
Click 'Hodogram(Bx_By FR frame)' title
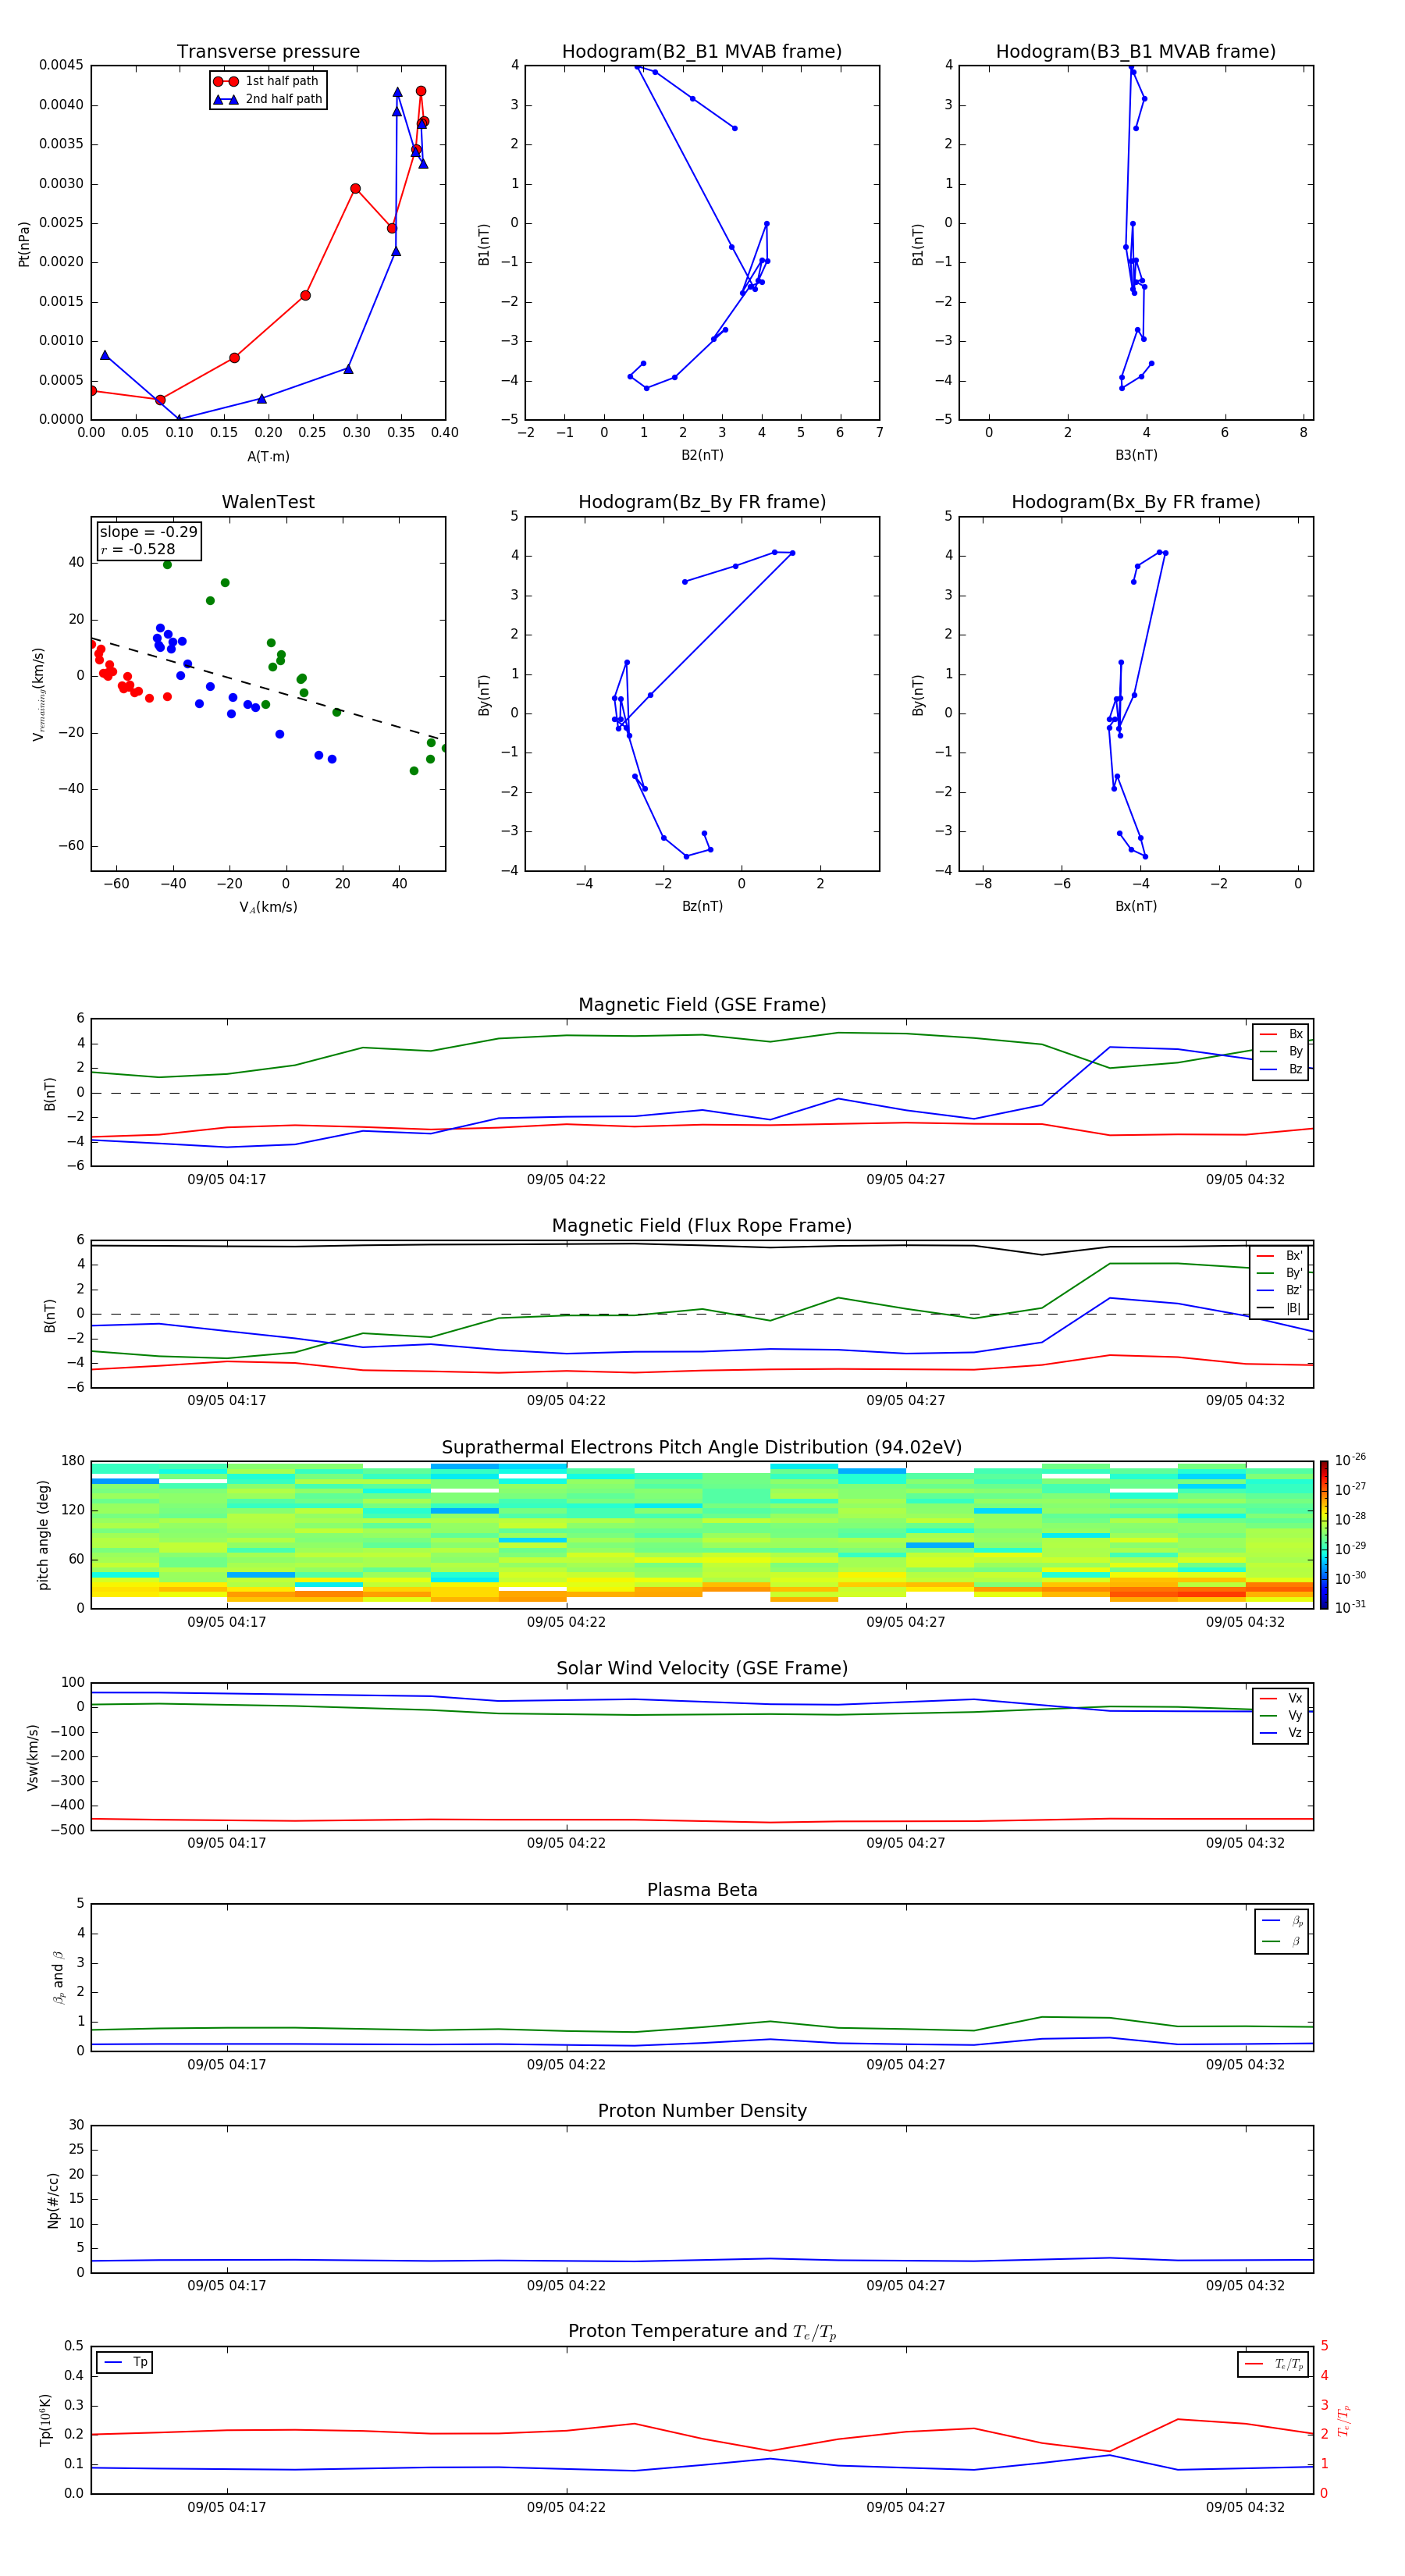1136,502
